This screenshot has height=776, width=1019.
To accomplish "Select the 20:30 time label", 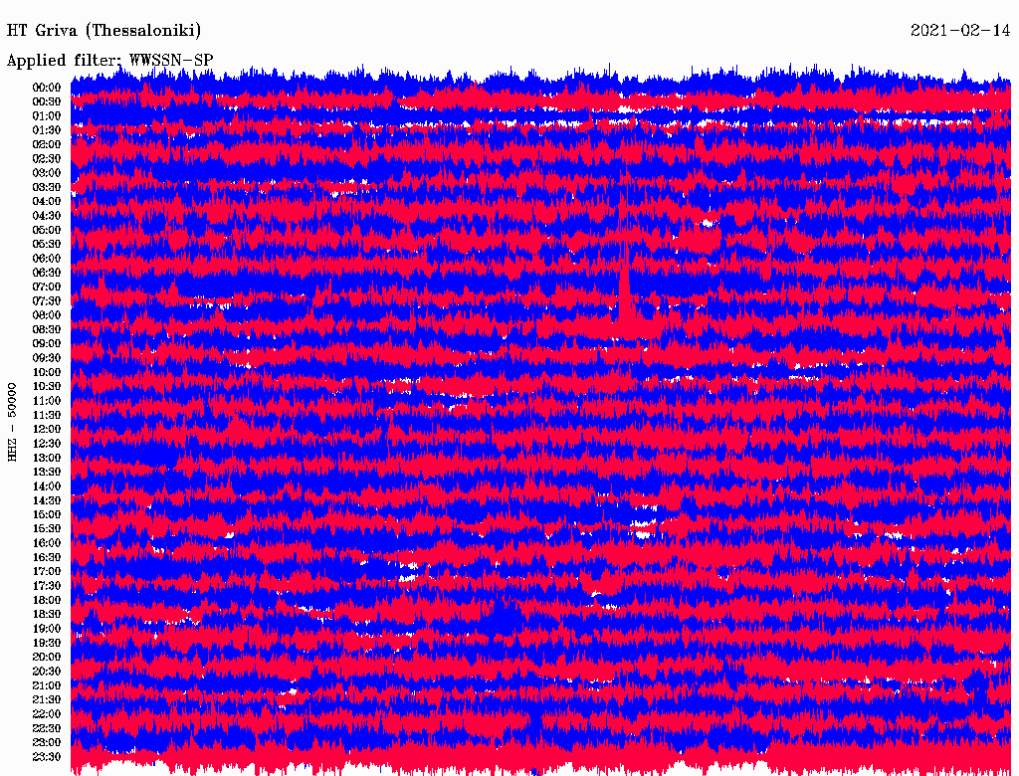I will [47, 672].
